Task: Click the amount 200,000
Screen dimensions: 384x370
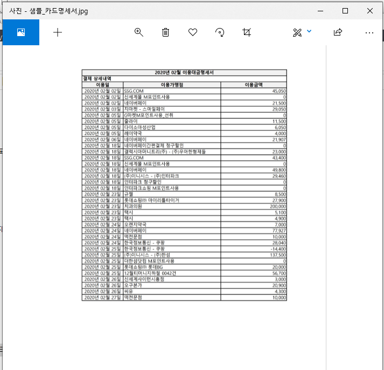Action: pos(278,206)
